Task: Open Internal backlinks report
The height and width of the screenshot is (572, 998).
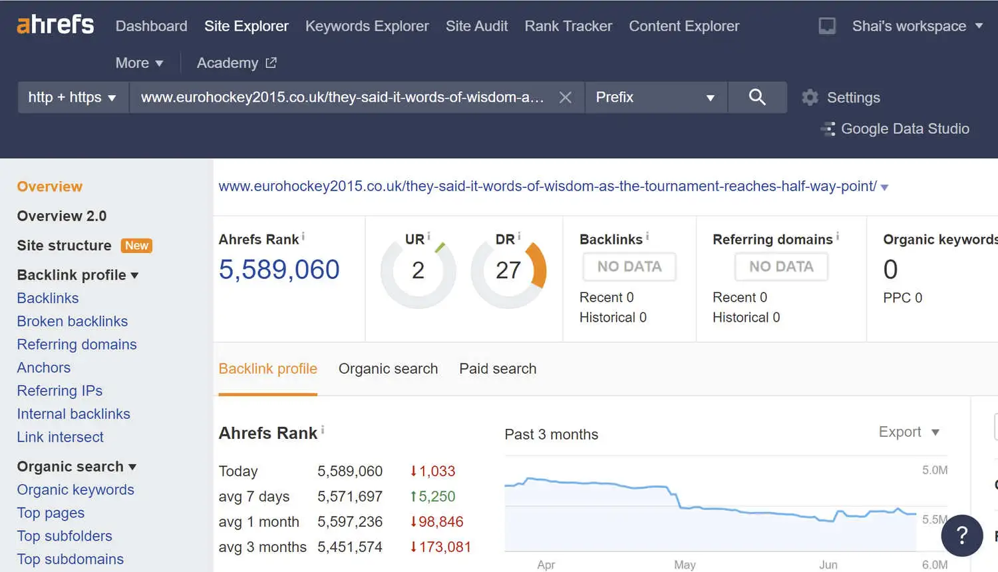Action: coord(74,414)
